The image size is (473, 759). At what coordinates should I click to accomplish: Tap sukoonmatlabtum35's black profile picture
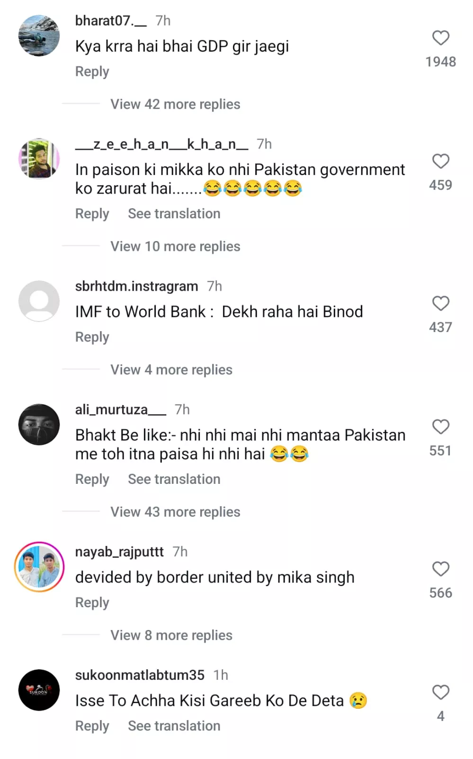click(39, 690)
